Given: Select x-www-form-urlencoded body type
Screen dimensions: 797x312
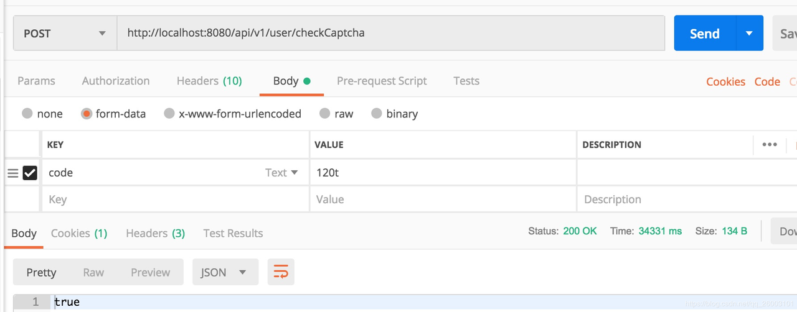Looking at the screenshot, I should point(169,114).
